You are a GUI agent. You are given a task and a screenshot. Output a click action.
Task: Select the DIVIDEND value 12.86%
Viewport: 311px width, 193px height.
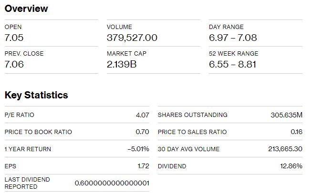(x=291, y=166)
